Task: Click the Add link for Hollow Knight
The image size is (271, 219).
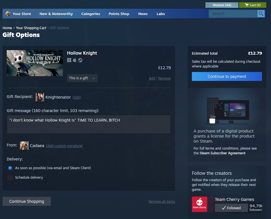Action: pos(152,78)
